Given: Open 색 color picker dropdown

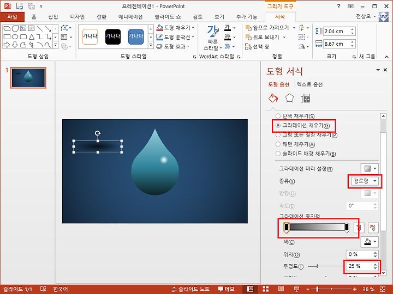Looking at the screenshot, I should (370, 242).
